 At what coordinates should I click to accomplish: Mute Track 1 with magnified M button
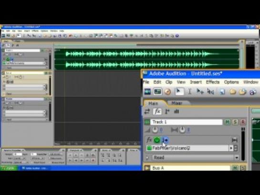pos(227,122)
